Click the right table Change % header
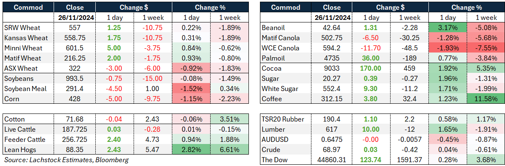Screen dimensions: 505x166 (x=466, y=7)
